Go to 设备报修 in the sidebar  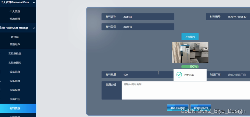[15, 90]
